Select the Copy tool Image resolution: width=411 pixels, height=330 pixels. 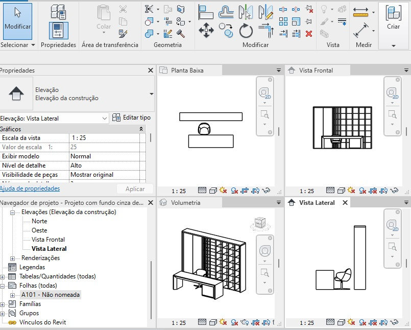coord(226,31)
